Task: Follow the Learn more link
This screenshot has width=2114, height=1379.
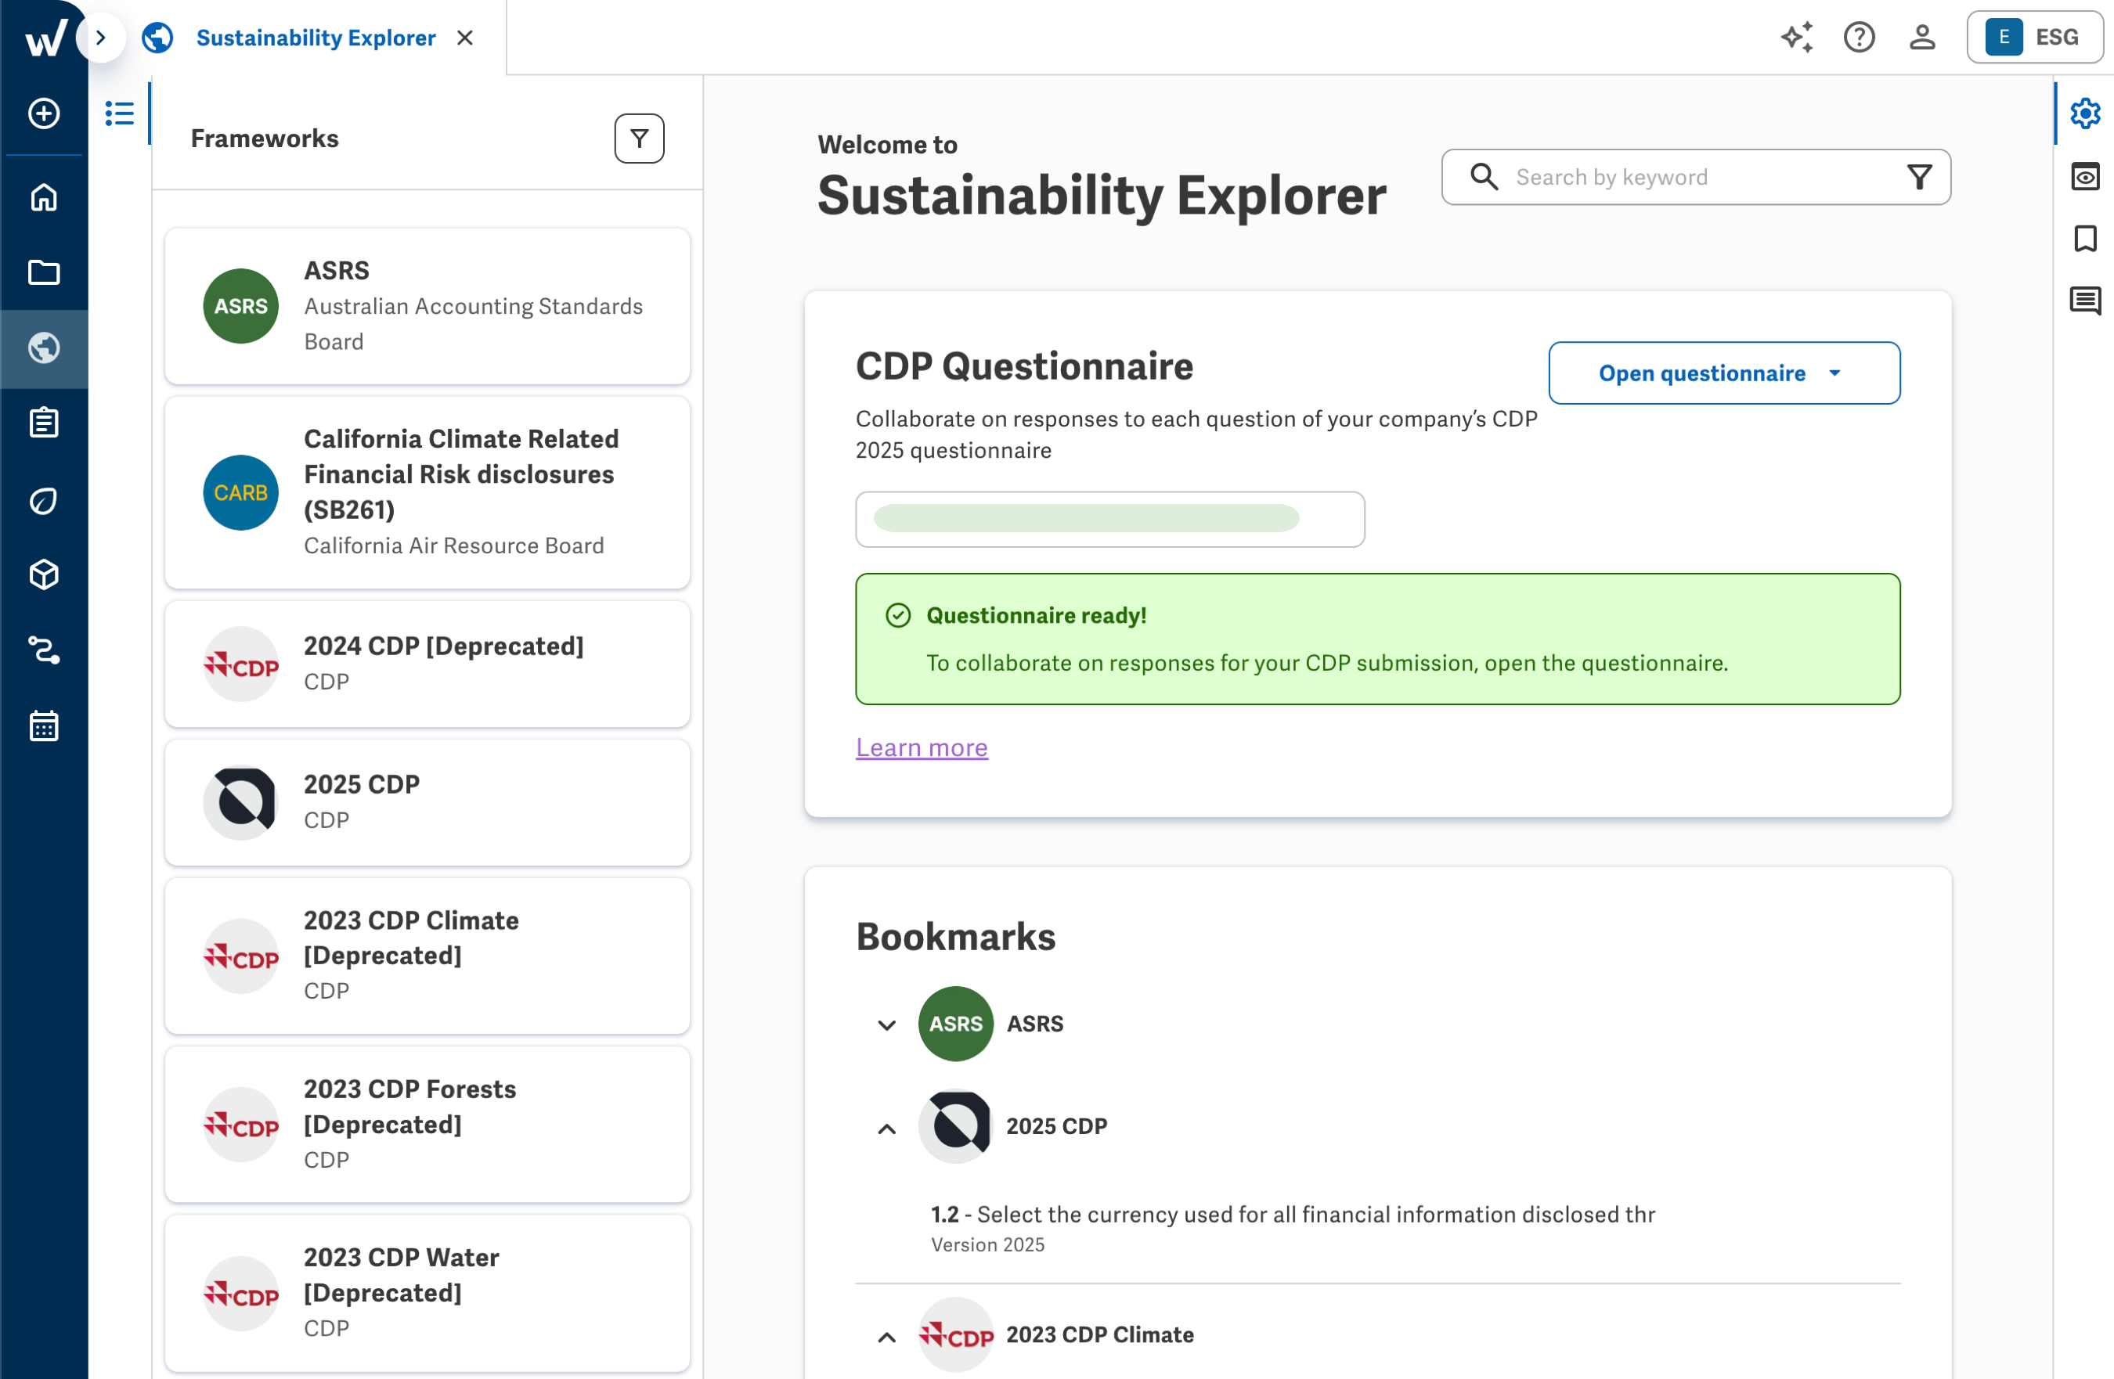Action: tap(921, 747)
